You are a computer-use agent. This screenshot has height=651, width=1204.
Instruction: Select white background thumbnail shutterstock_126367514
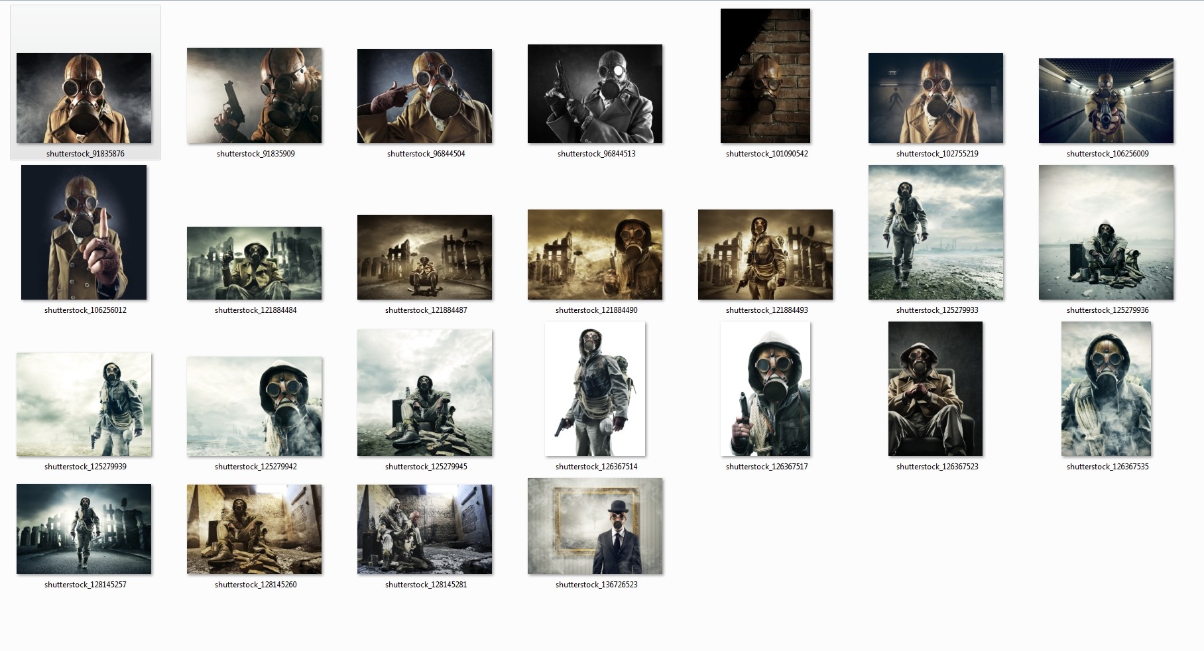(595, 388)
